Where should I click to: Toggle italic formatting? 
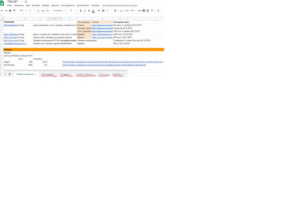tap(85, 11)
